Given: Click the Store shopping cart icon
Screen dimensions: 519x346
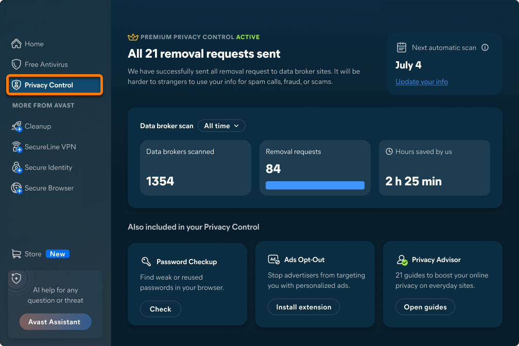Looking at the screenshot, I should (x=16, y=254).
